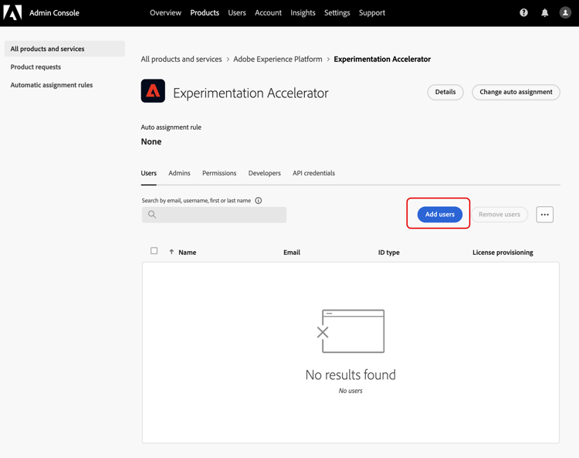Click the Add users button
This screenshot has height=458, width=579.
[x=440, y=215]
